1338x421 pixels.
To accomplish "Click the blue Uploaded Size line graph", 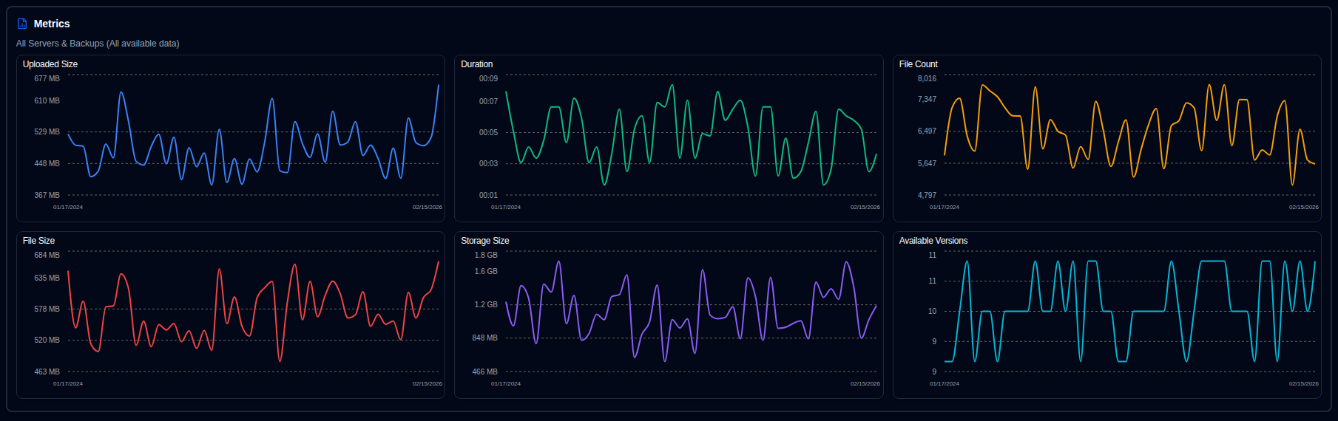I will 253,135.
